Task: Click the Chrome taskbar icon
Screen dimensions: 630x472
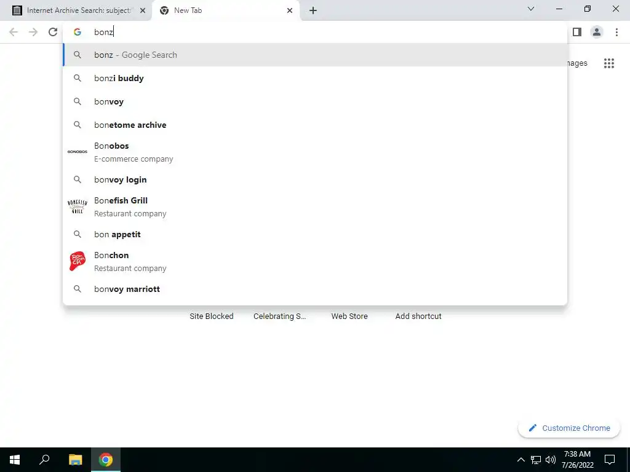Action: tap(106, 460)
